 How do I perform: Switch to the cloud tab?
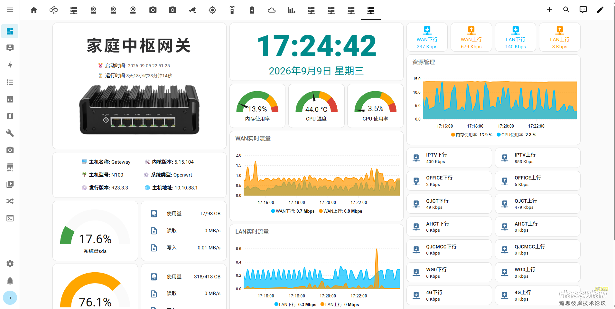[x=272, y=10]
